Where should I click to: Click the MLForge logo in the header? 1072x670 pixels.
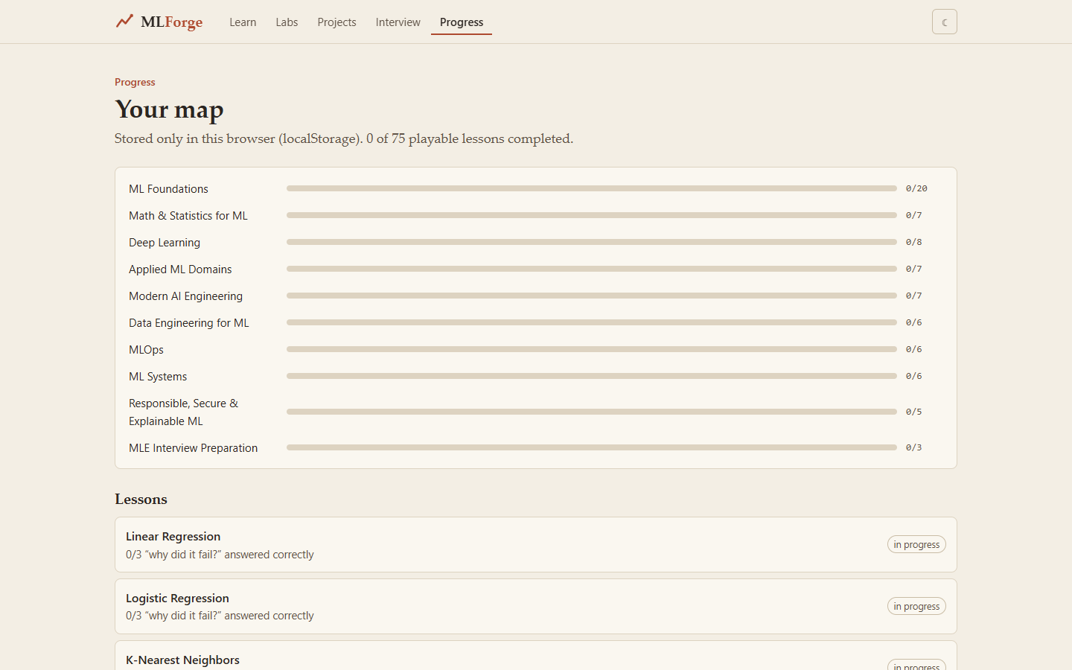click(159, 22)
